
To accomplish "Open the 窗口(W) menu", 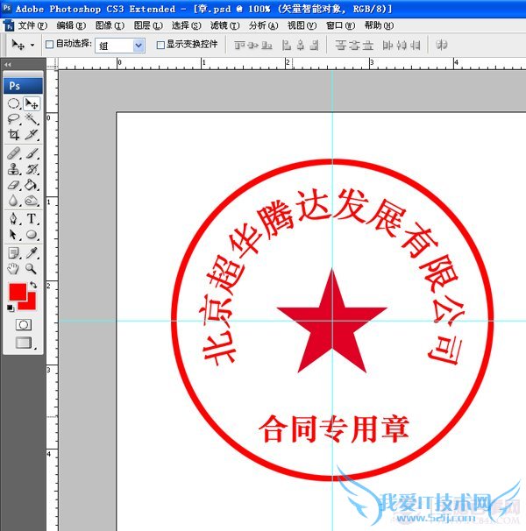I will click(340, 25).
